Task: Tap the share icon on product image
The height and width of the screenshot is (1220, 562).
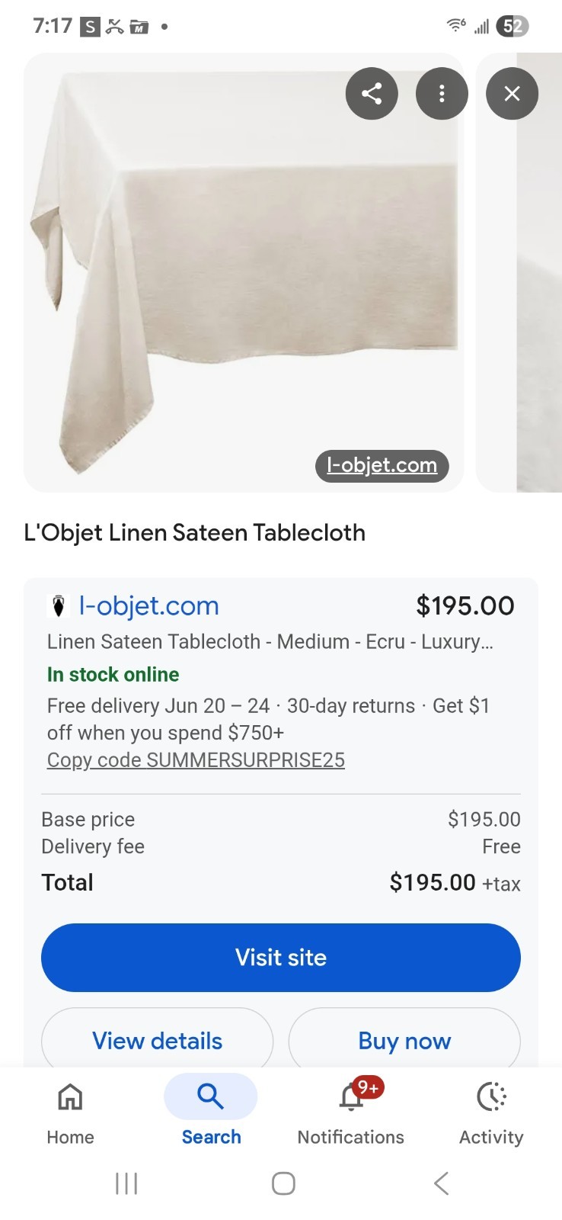Action: coord(372,93)
